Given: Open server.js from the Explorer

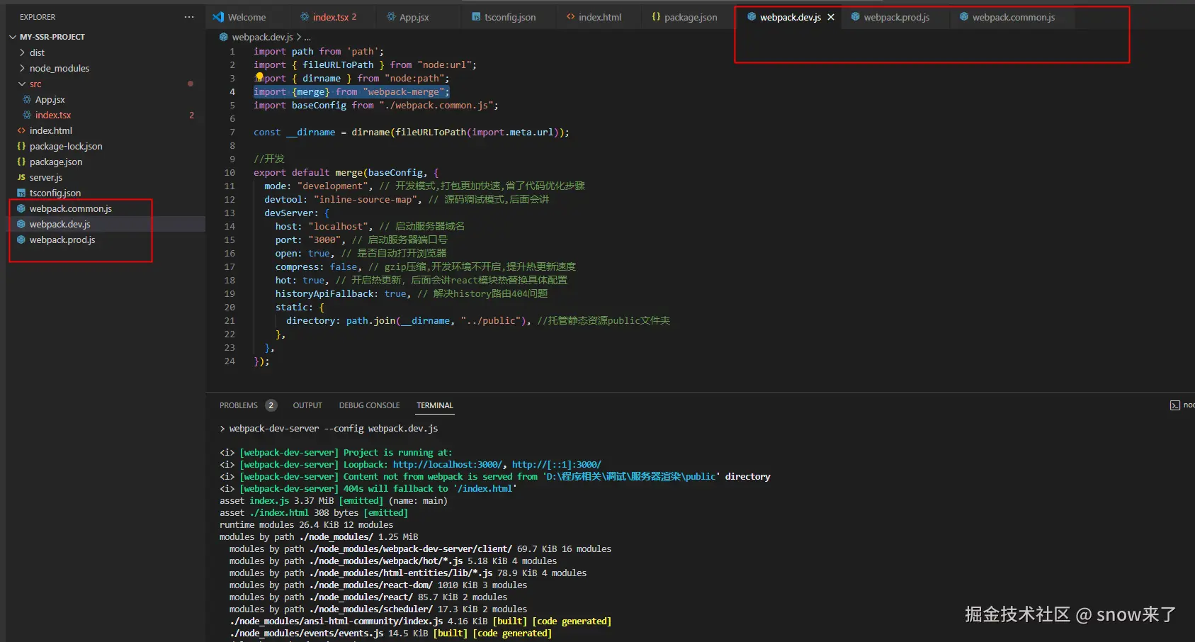Looking at the screenshot, I should point(46,177).
